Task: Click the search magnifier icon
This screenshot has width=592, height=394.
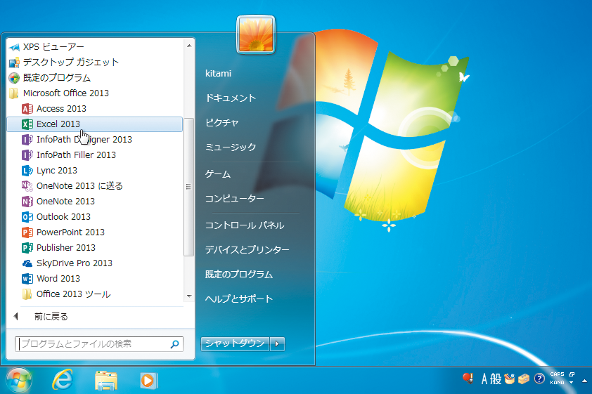Action: pyautogui.click(x=174, y=344)
